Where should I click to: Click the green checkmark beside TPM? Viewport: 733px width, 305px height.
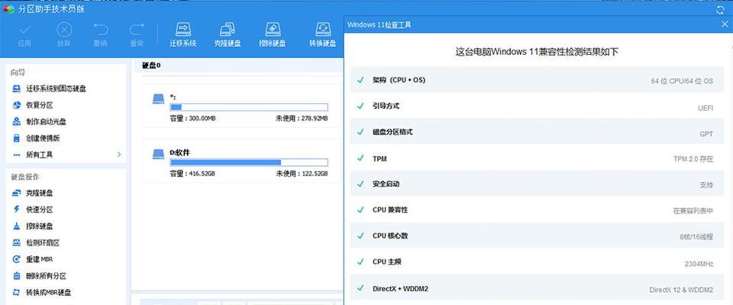360,159
